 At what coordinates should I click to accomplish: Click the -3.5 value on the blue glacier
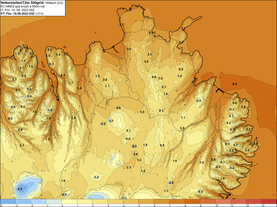19,189
